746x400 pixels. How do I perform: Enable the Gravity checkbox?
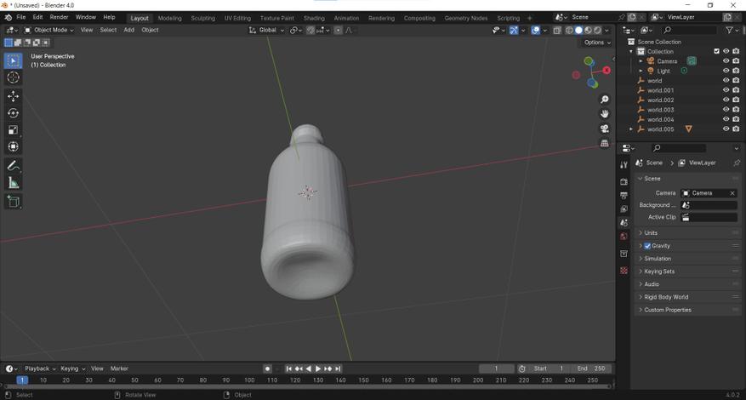click(x=647, y=246)
